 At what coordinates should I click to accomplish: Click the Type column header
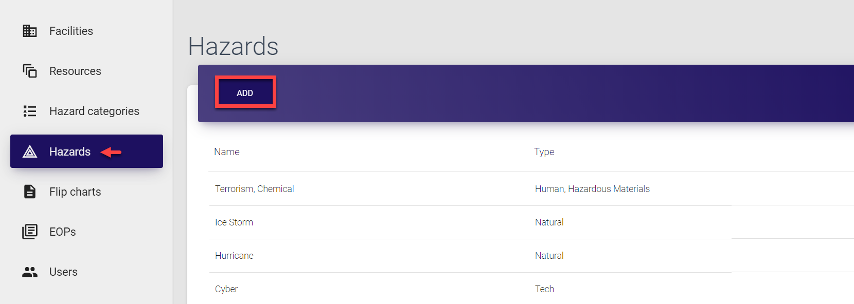544,151
